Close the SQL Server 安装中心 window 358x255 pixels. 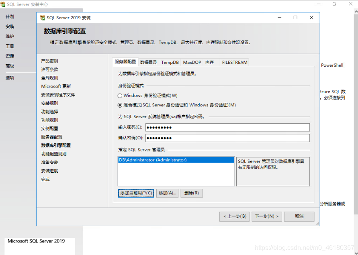(x=351, y=4)
